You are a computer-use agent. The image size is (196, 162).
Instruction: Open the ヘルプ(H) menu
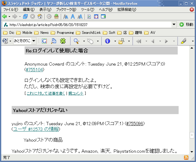[x=105, y=10]
